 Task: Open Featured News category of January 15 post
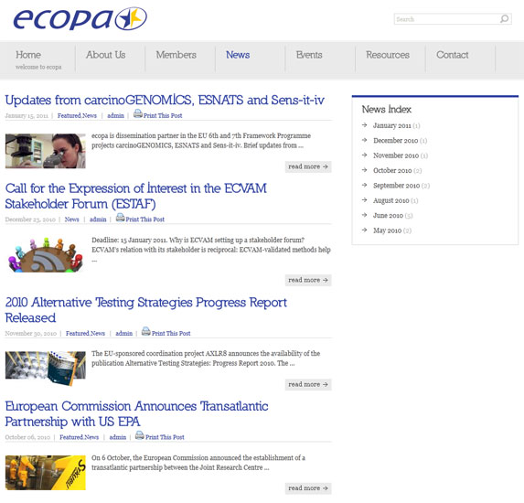(x=77, y=115)
